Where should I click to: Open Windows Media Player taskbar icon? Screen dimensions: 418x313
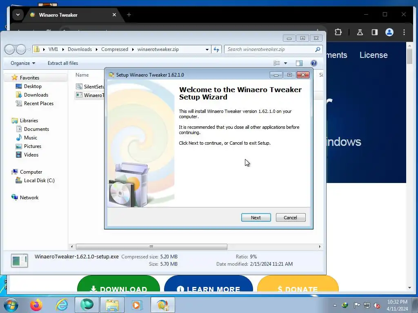click(138, 305)
